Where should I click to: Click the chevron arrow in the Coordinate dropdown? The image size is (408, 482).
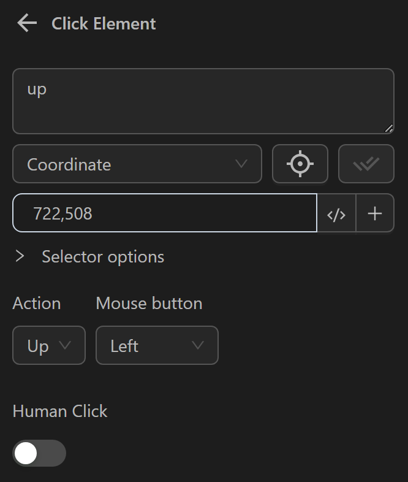coord(241,164)
